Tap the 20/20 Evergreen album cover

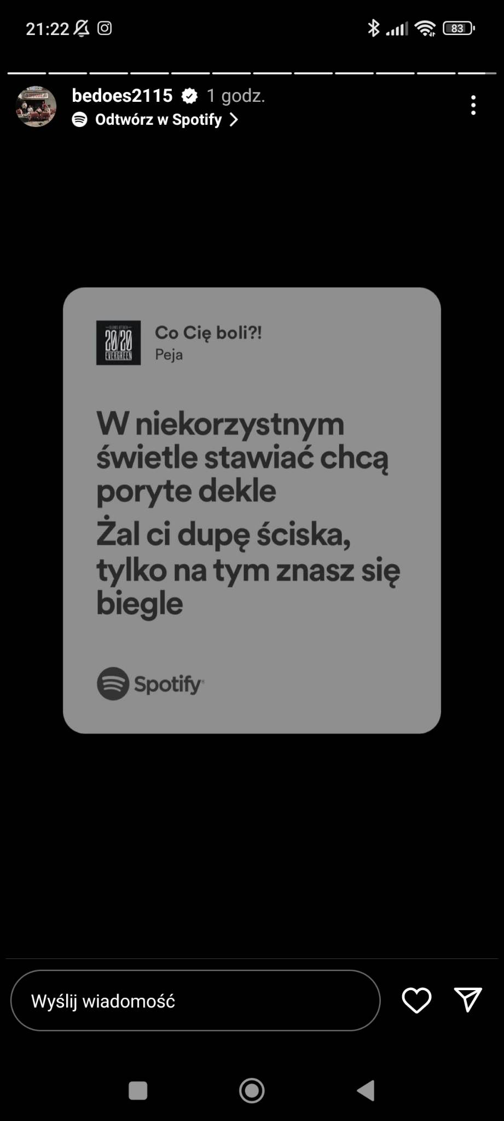pos(118,343)
